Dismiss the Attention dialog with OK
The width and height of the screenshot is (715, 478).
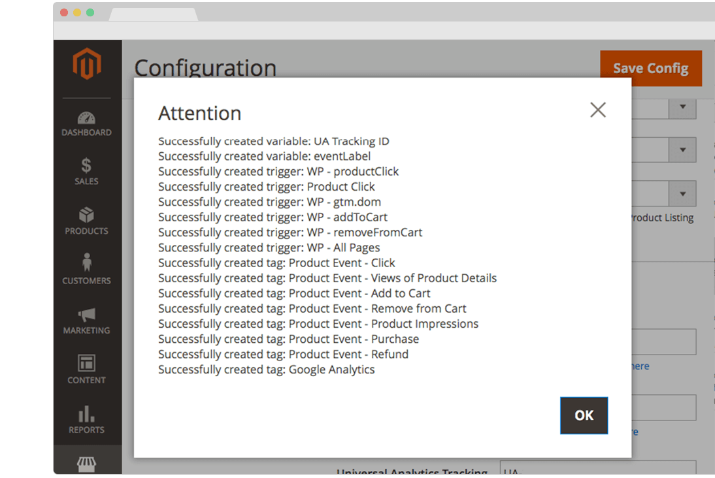(584, 415)
